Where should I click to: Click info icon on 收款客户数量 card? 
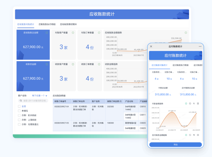coord(73,64)
